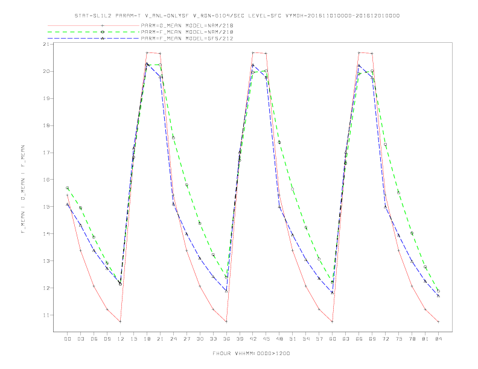Screen dimensions: 478x369
Task: Click x-axis forecast hour label 75
Action: tap(399, 339)
